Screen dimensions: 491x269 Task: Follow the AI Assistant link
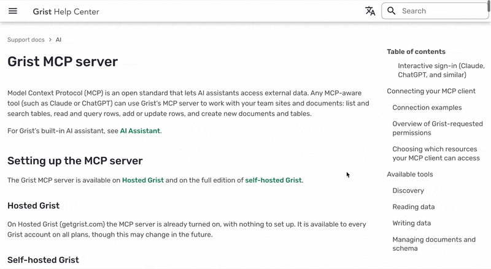[x=140, y=131]
